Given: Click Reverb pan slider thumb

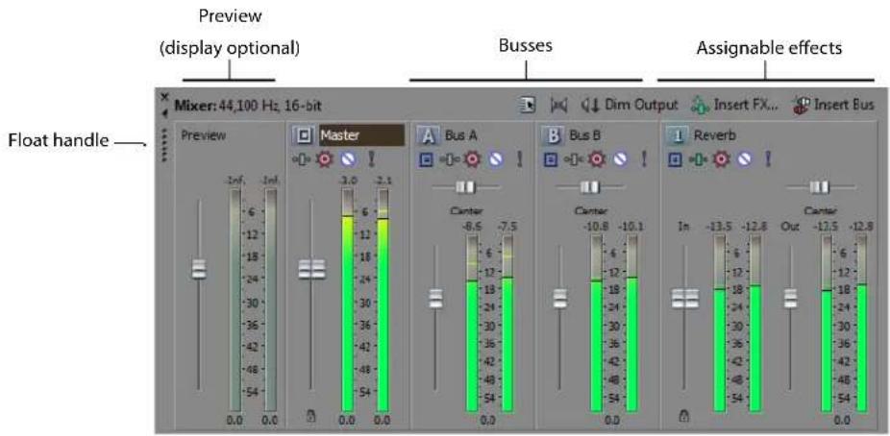Looking at the screenshot, I should click(820, 186).
